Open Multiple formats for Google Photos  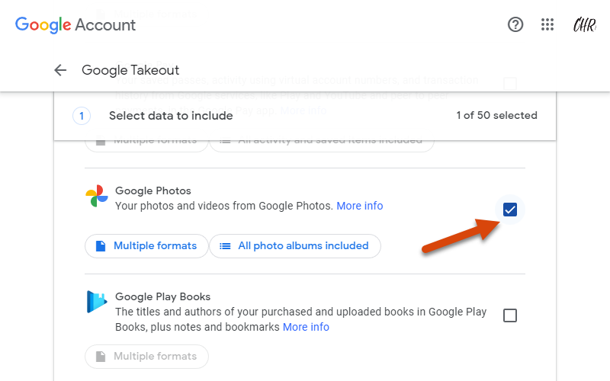pyautogui.click(x=146, y=245)
